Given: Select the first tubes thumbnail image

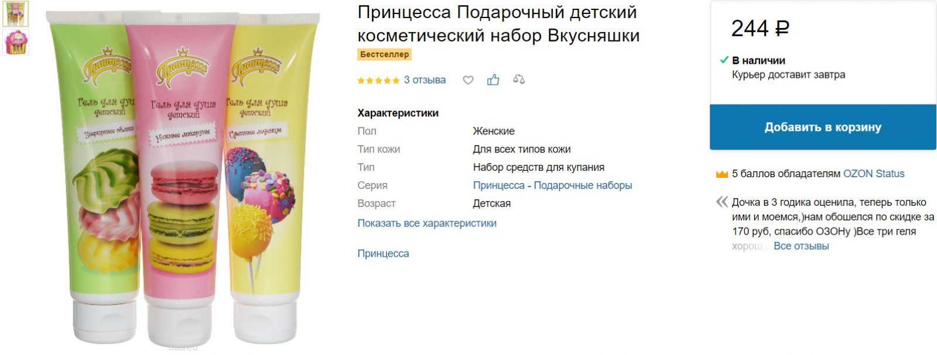Looking at the screenshot, I should coord(15,13).
